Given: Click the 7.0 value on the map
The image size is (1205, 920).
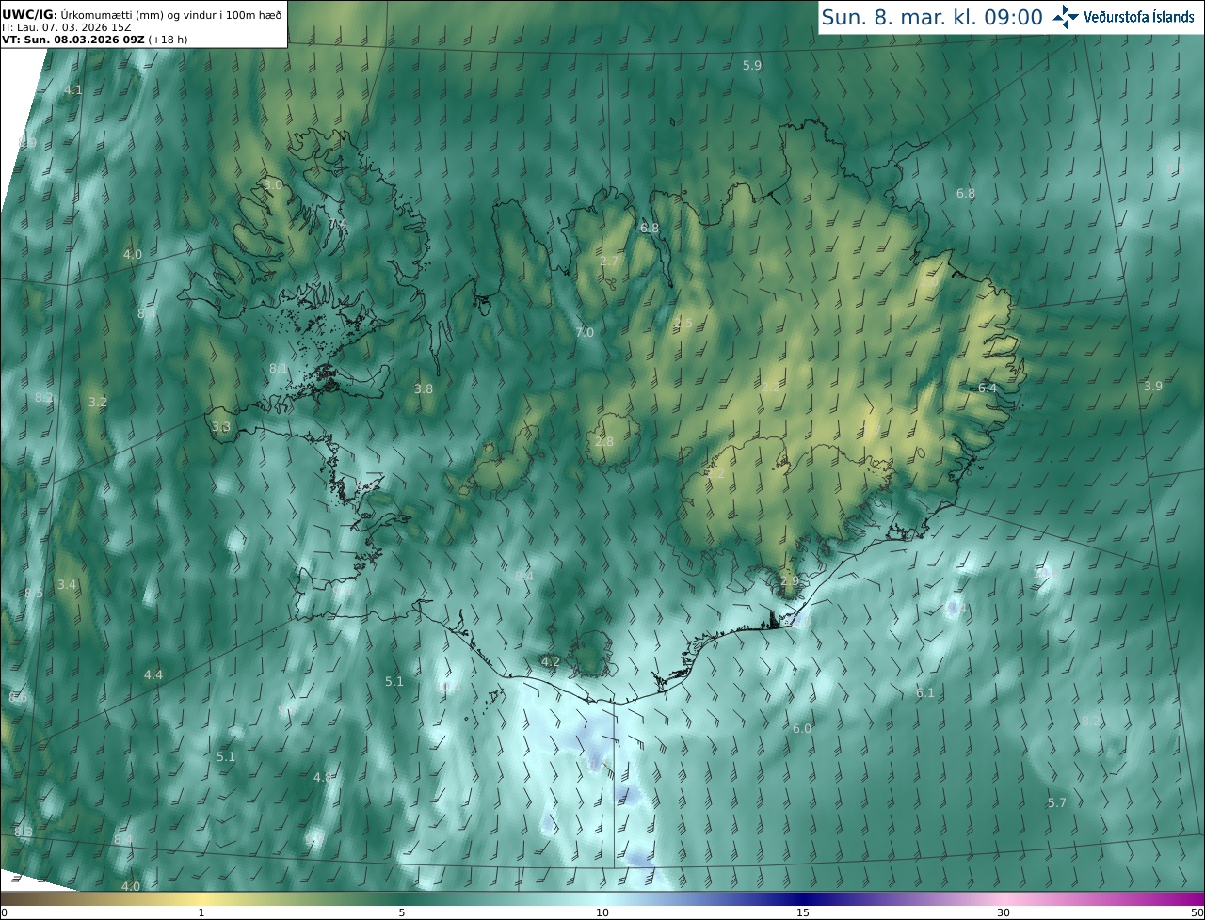Looking at the screenshot, I should coord(585,332).
